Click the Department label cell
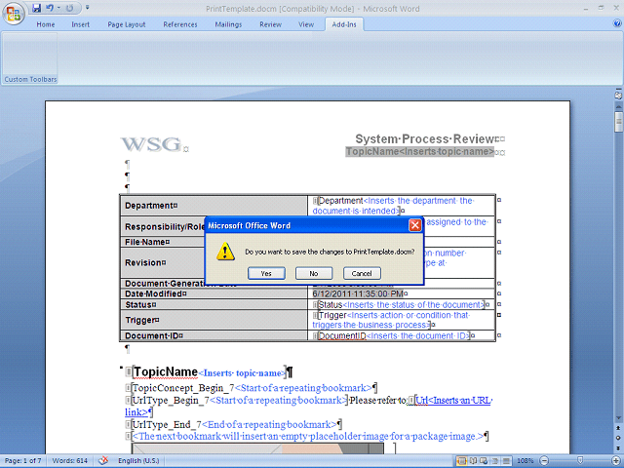Image resolution: width=624 pixels, height=468 pixels. [214, 206]
